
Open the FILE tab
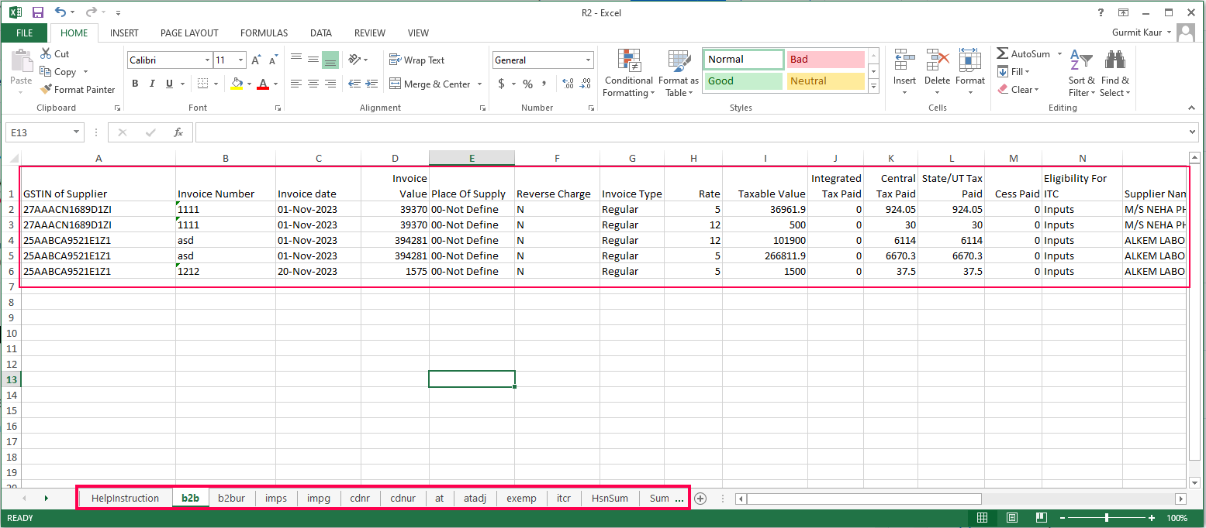24,33
